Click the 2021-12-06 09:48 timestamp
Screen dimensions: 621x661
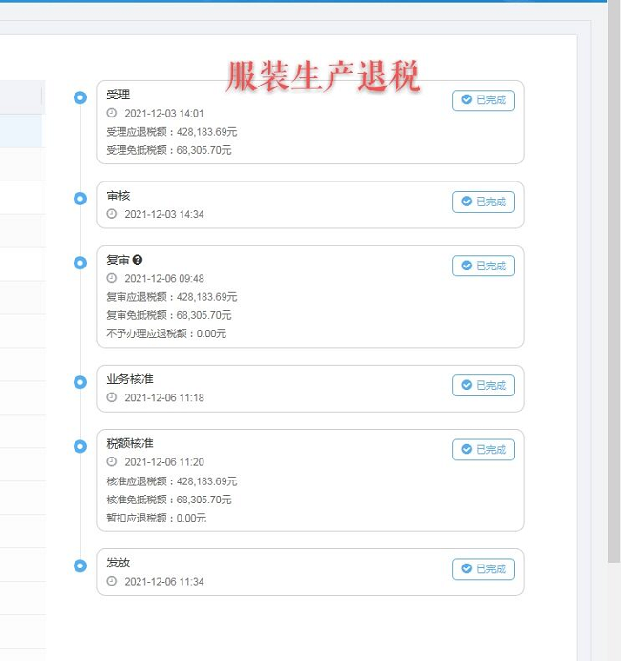pos(164,278)
